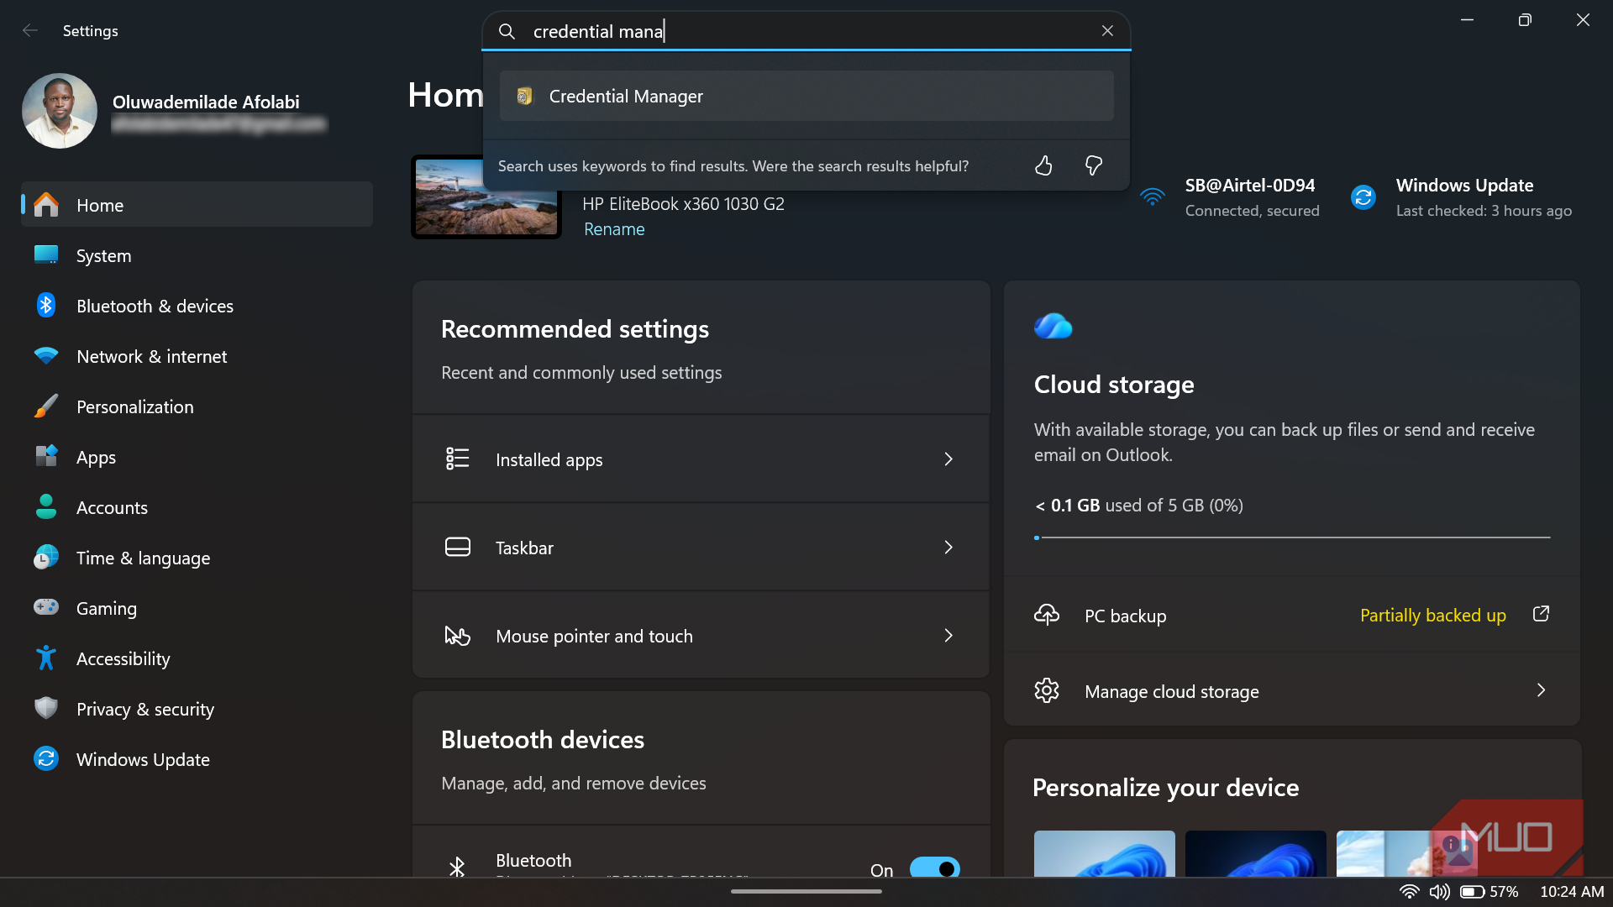Click the battery icon showing 57%
Image resolution: width=1613 pixels, height=907 pixels.
[1472, 892]
